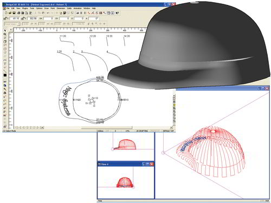Select the arrow pointer tool in toolbox
This screenshot has width=271, height=203.
coord(5,30)
